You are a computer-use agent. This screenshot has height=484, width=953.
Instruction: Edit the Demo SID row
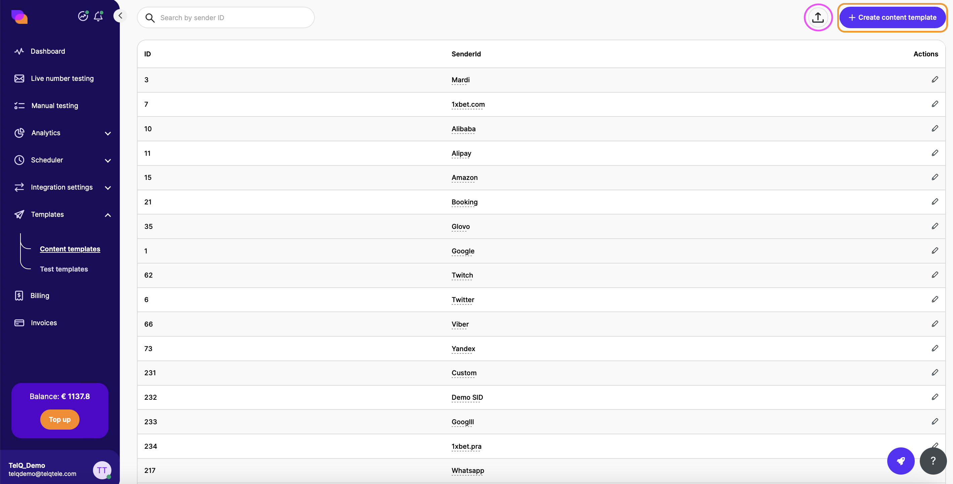tap(935, 397)
